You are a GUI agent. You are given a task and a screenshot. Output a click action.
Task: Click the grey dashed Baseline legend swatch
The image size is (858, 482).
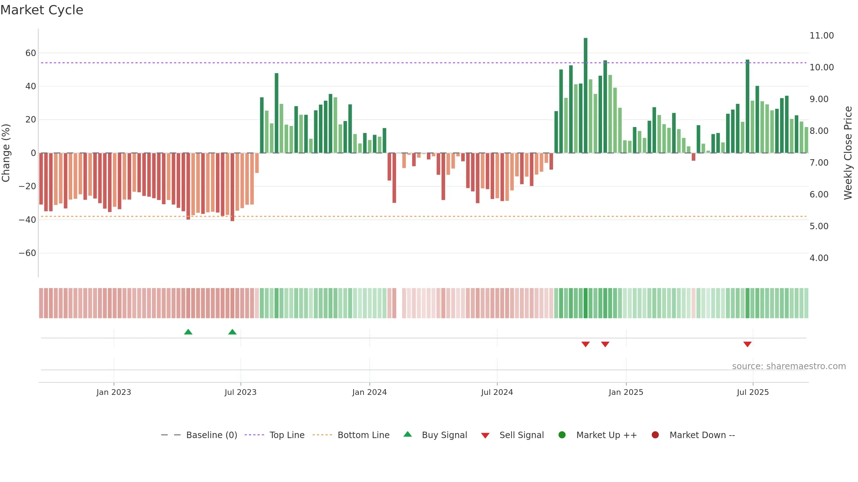(171, 435)
